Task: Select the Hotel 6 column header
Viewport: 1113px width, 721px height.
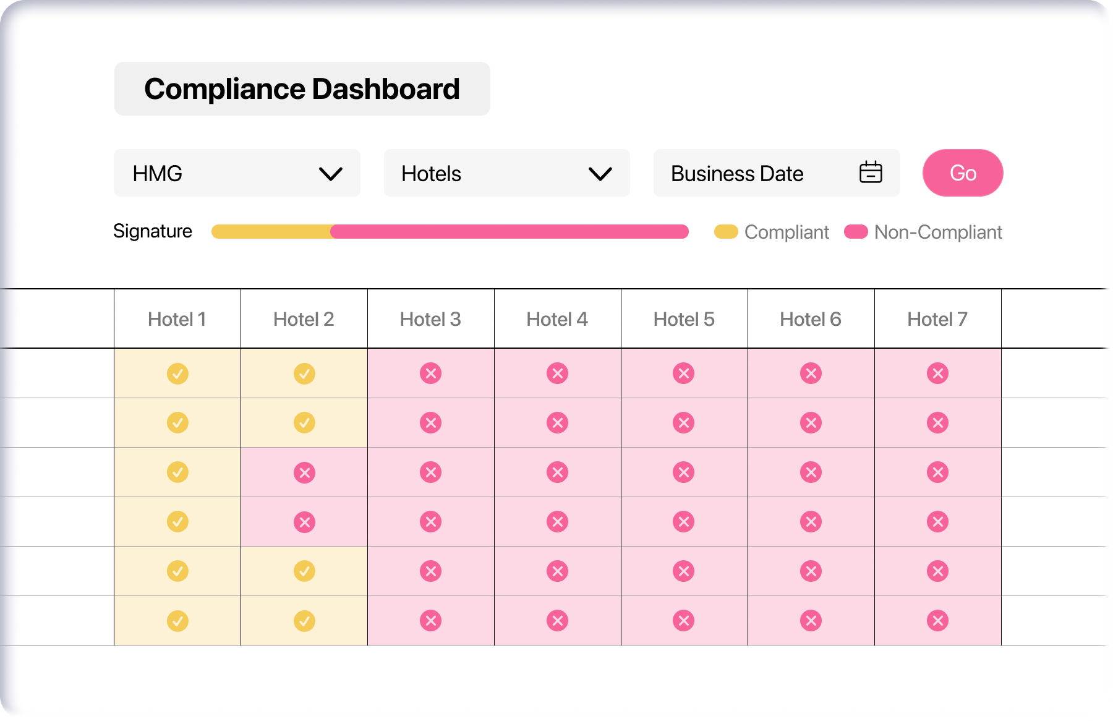Action: pyautogui.click(x=811, y=319)
